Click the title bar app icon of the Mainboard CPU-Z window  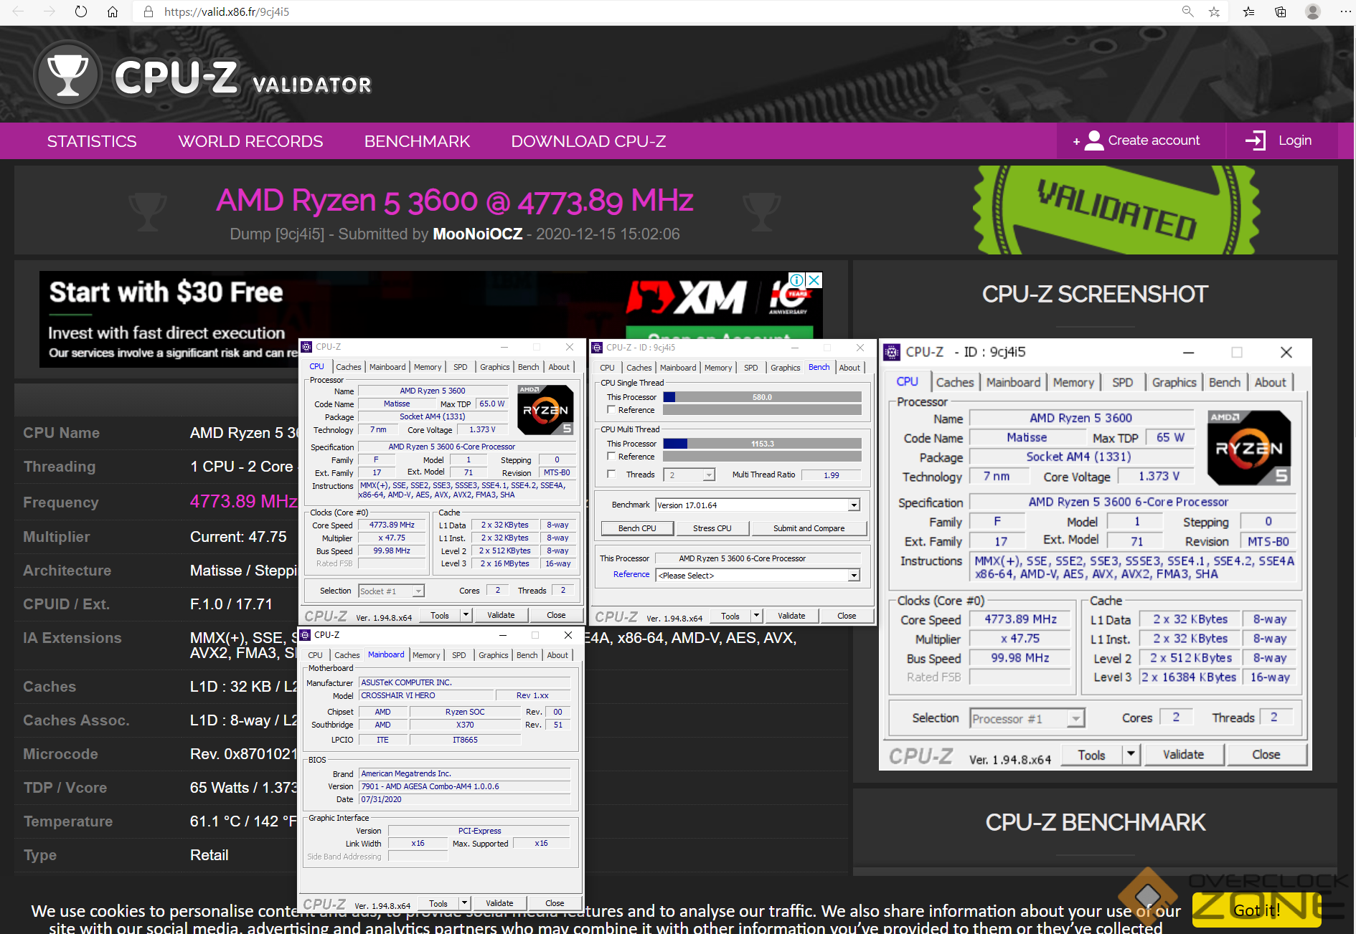pos(306,635)
